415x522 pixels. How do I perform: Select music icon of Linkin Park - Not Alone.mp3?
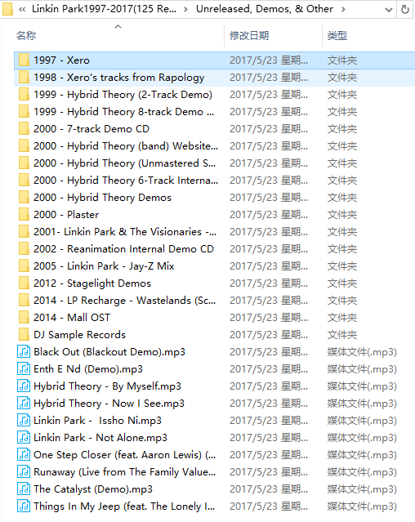pos(24,437)
